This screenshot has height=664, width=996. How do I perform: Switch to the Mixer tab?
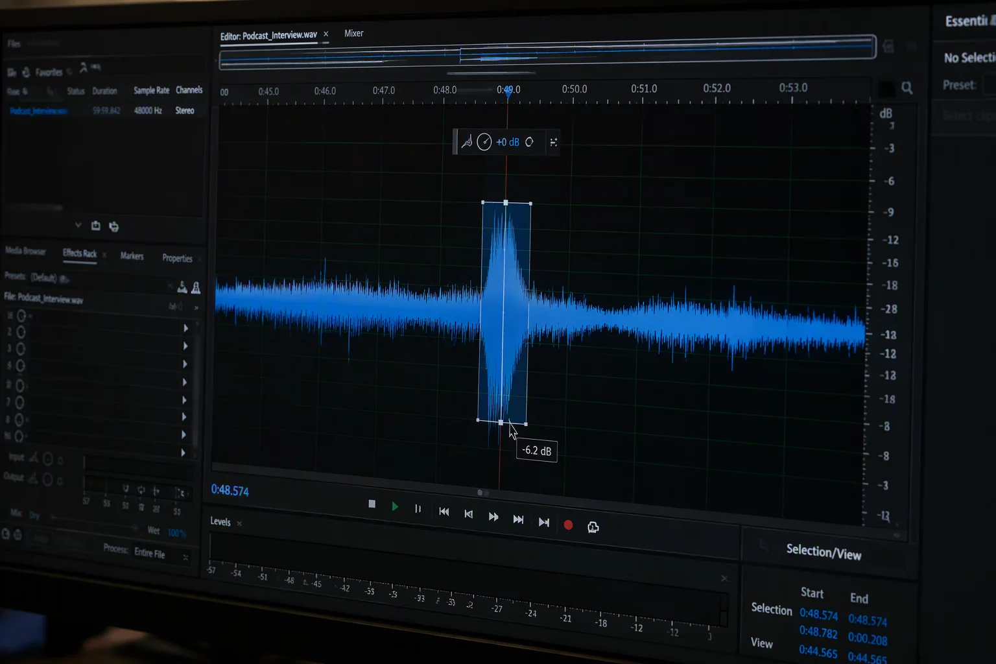tap(354, 33)
